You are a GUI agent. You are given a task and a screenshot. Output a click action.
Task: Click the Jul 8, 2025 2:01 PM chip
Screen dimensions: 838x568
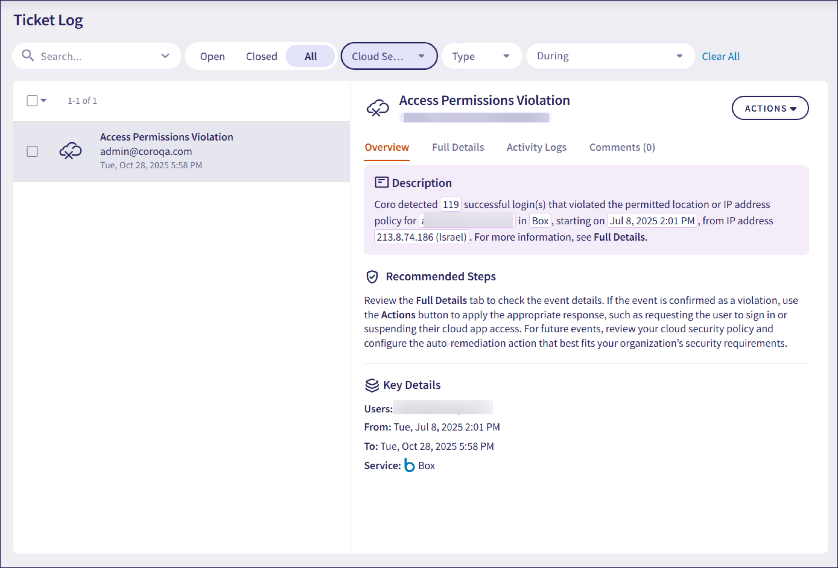(652, 221)
